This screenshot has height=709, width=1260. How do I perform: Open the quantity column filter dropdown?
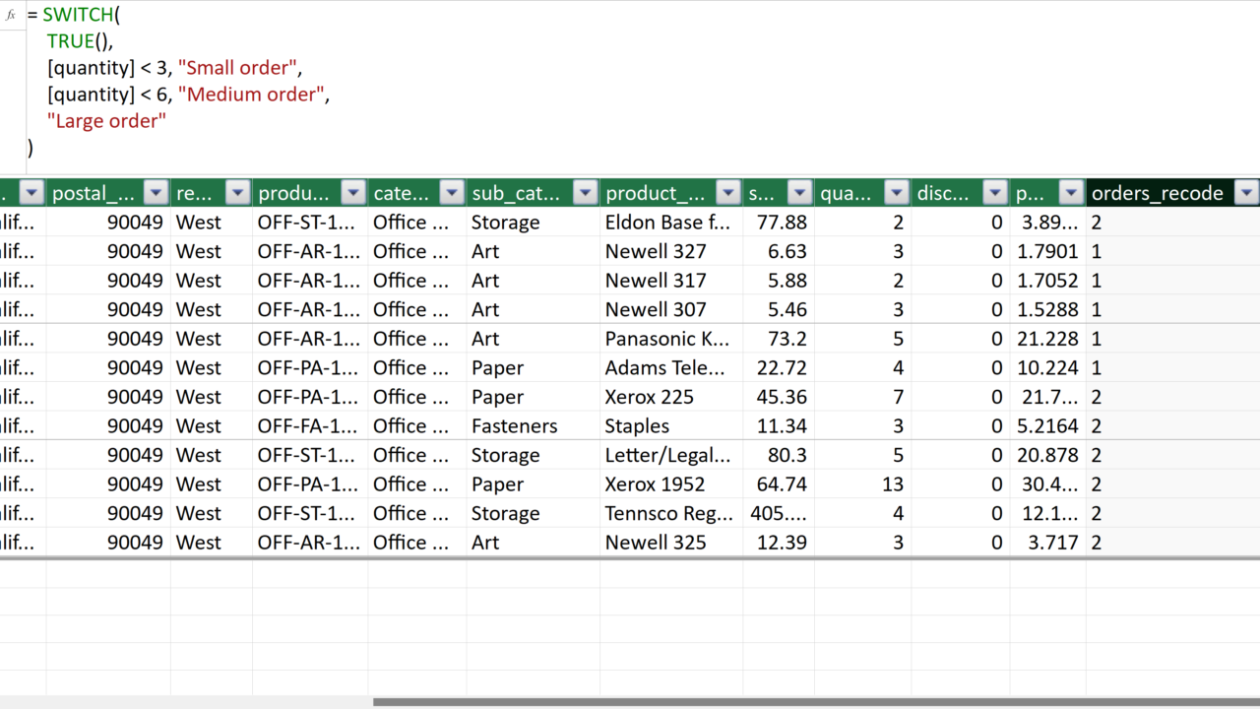click(896, 192)
